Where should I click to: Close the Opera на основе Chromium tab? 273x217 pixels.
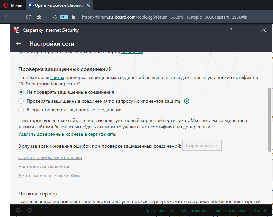[x=88, y=5]
